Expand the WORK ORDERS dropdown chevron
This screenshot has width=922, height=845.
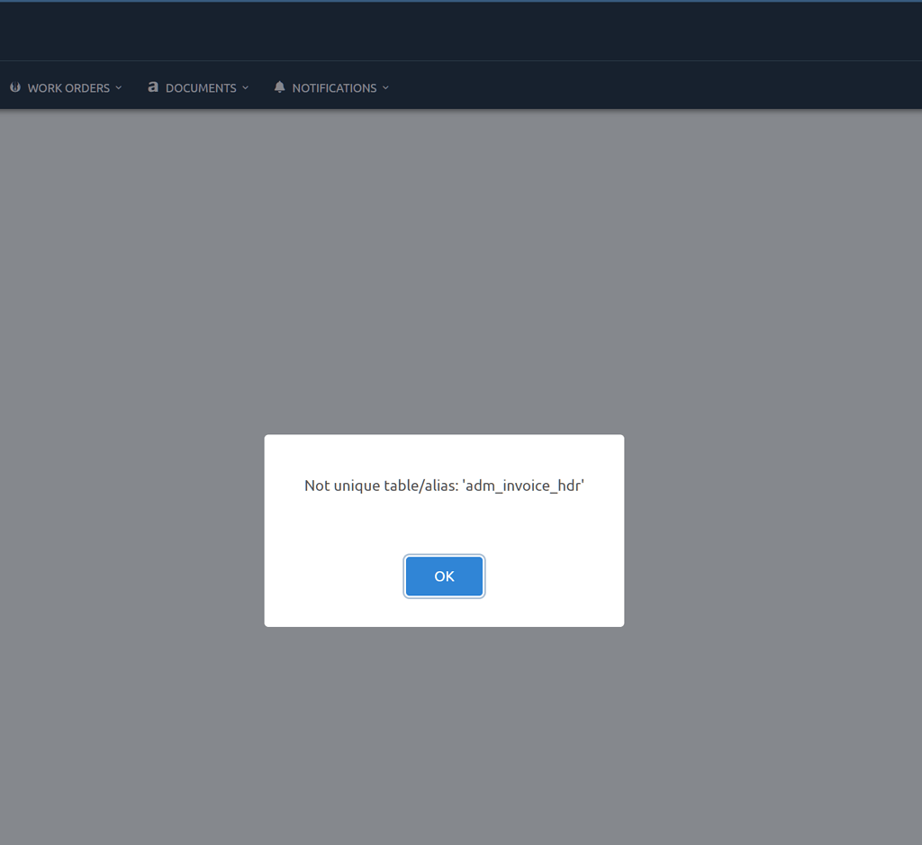[120, 88]
